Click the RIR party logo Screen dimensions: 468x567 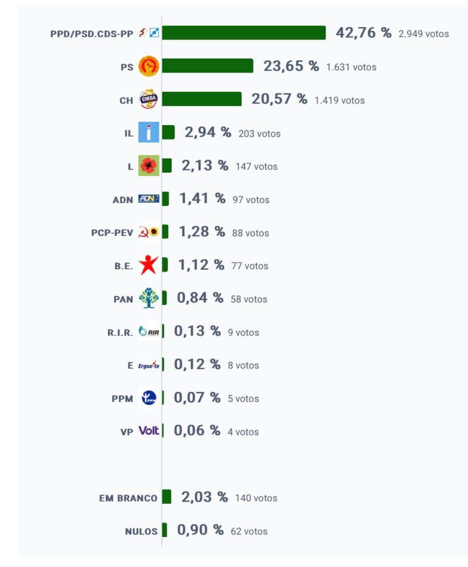pyautogui.click(x=148, y=331)
